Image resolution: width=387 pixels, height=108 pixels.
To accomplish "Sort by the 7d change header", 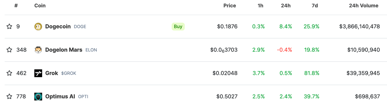I will pos(315,6).
